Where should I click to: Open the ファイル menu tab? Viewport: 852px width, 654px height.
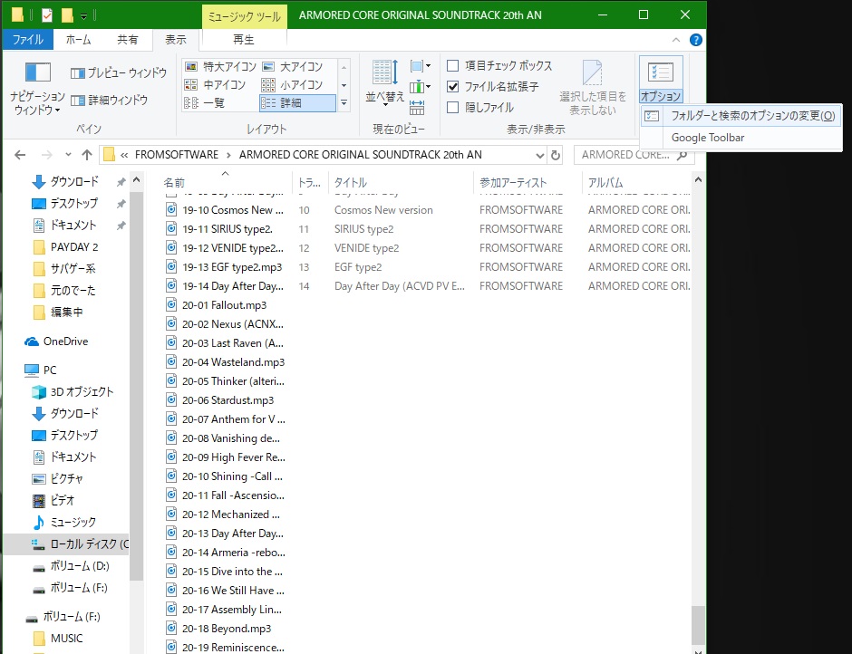tap(28, 40)
